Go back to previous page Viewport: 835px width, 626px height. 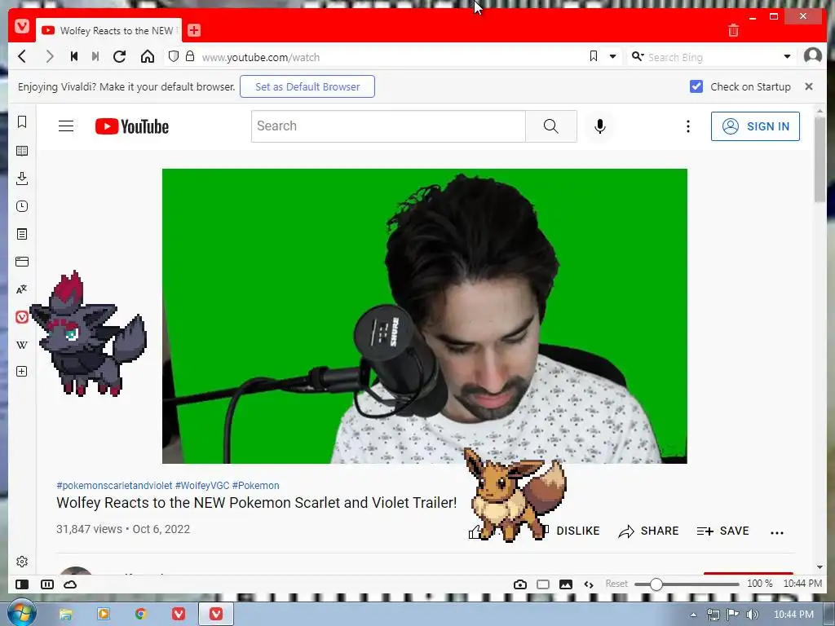(x=22, y=56)
